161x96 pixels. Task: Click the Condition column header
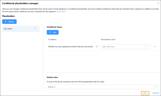pos(52,40)
